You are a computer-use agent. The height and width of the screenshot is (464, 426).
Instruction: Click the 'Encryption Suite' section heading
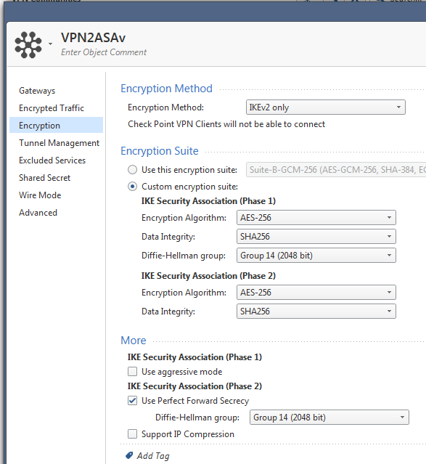point(160,151)
